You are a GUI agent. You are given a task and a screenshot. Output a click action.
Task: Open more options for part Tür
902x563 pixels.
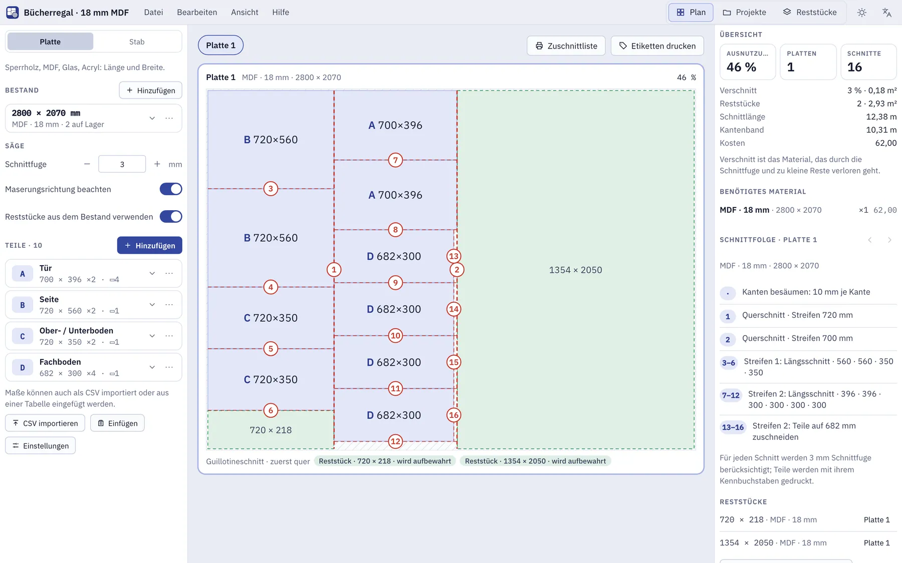[x=169, y=273]
